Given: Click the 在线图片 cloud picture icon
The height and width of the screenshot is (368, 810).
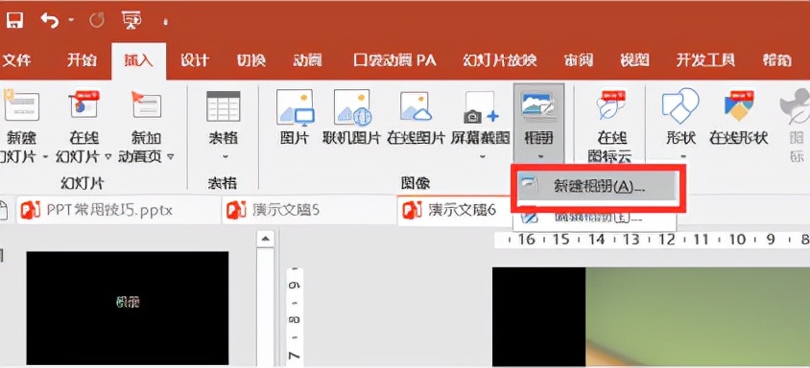Looking at the screenshot, I should [417, 106].
